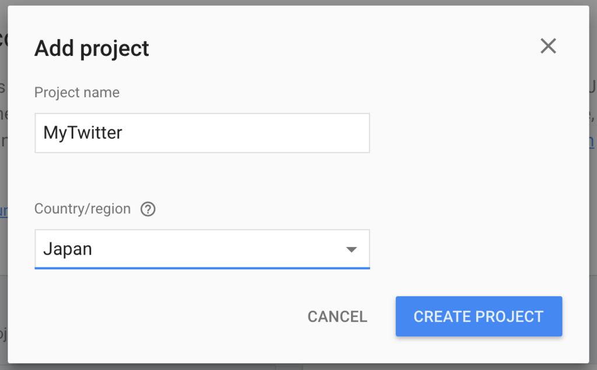Image resolution: width=597 pixels, height=370 pixels.
Task: Click the Project name label
Action: [x=77, y=93]
